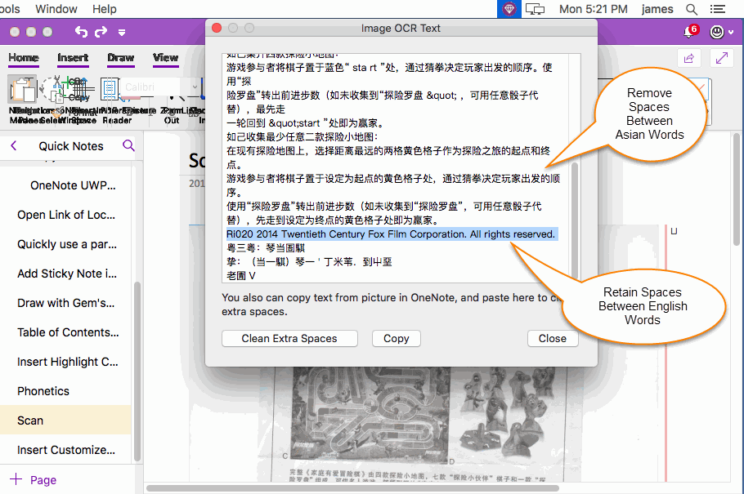
Task: Click the search magnifier in the page list
Action: [x=128, y=145]
